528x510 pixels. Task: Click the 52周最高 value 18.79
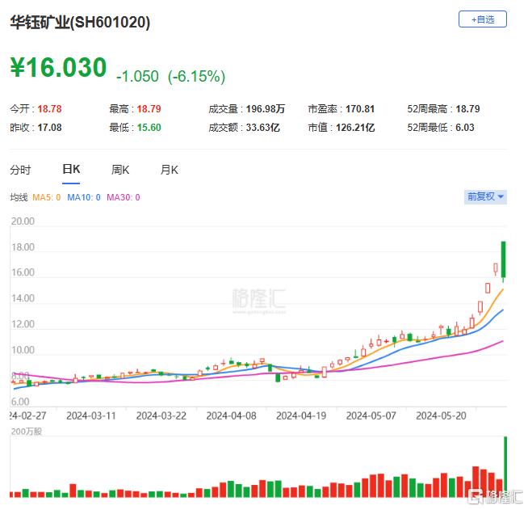(x=467, y=109)
